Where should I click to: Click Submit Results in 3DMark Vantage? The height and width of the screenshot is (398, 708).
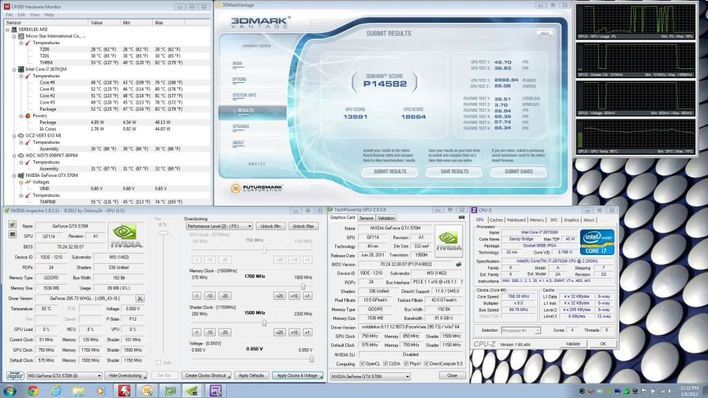pyautogui.click(x=390, y=171)
